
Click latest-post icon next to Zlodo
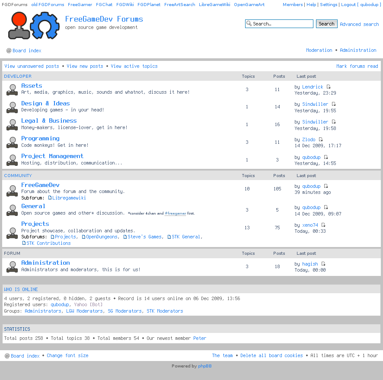coord(321,140)
